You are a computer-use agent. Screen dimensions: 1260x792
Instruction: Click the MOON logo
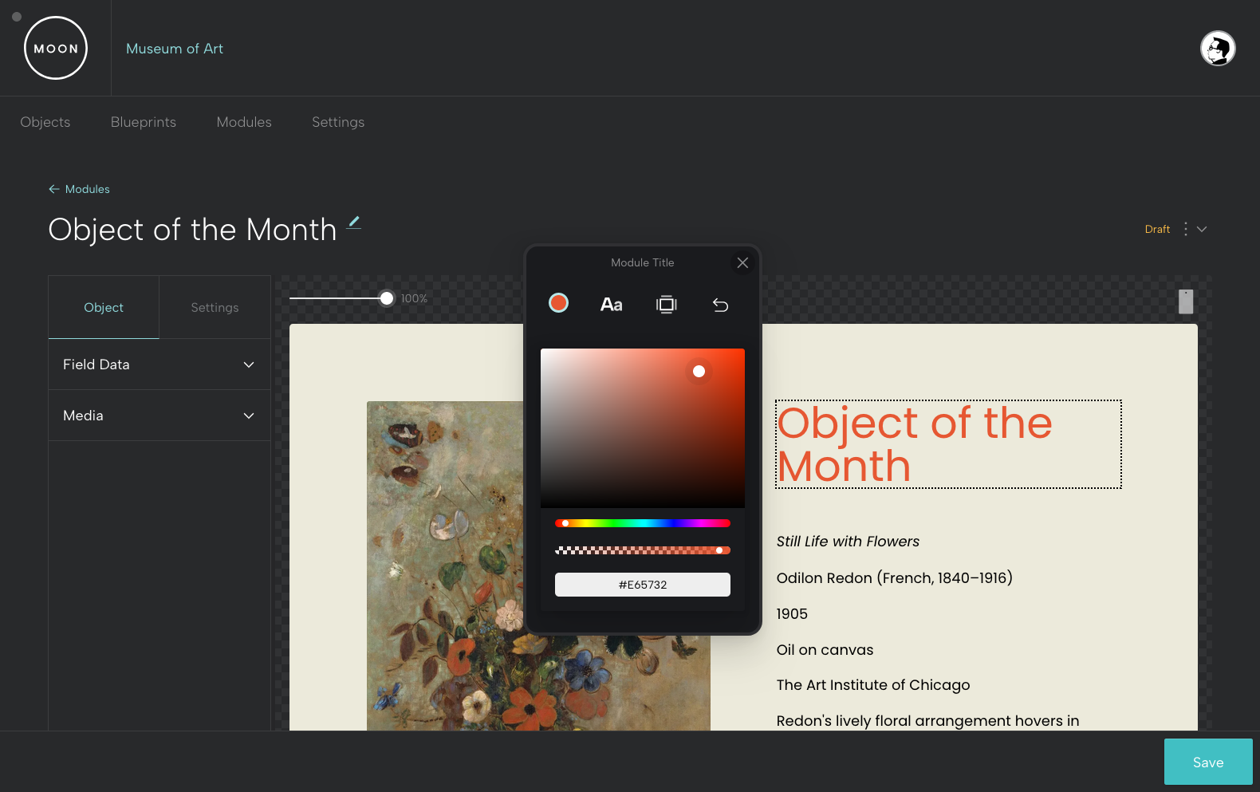point(56,48)
